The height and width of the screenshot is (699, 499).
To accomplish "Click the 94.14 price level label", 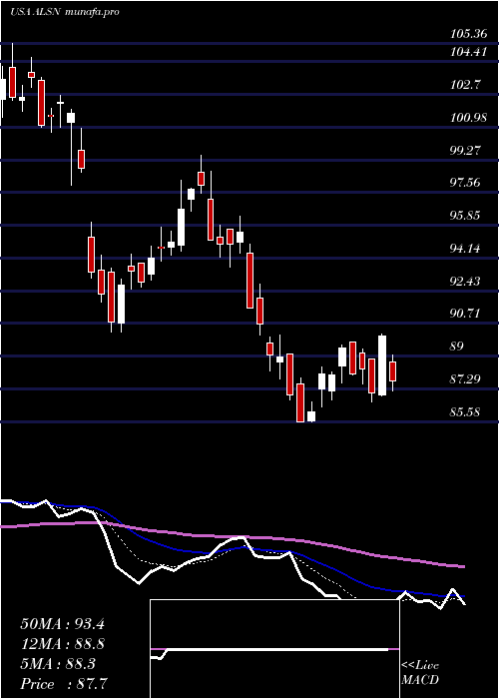I will coord(465,249).
